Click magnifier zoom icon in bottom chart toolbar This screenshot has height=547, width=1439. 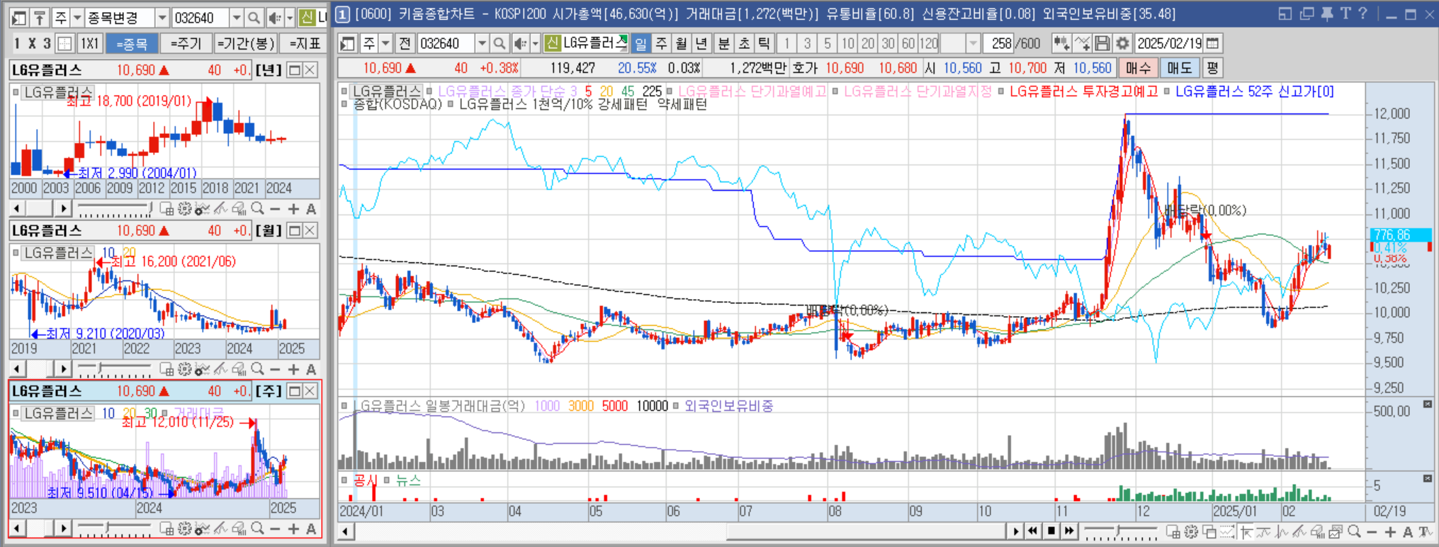tap(1354, 531)
